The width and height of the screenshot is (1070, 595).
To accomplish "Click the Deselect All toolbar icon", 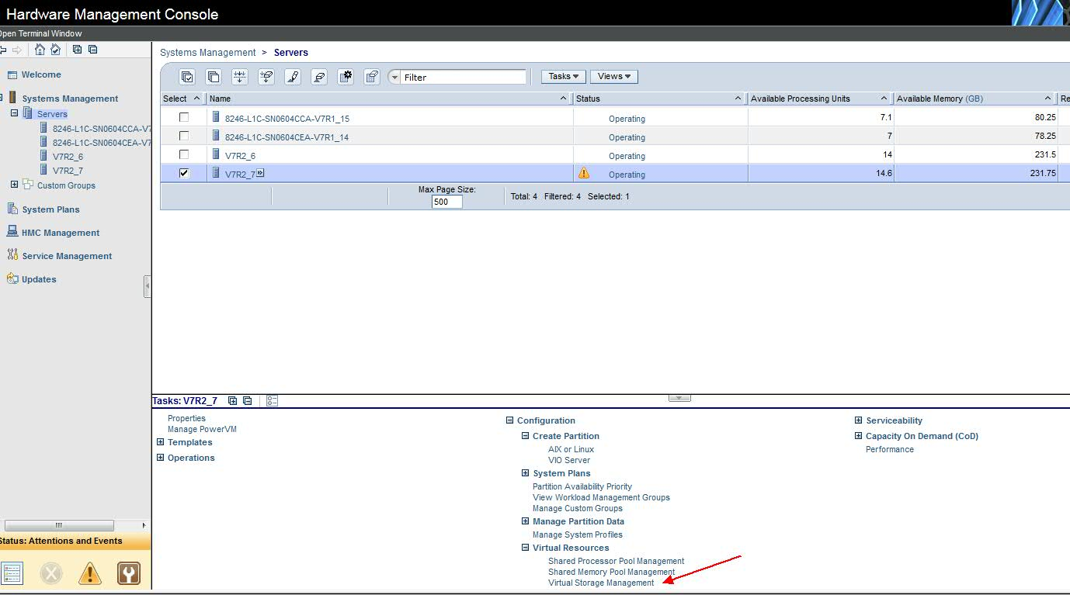I will click(214, 77).
